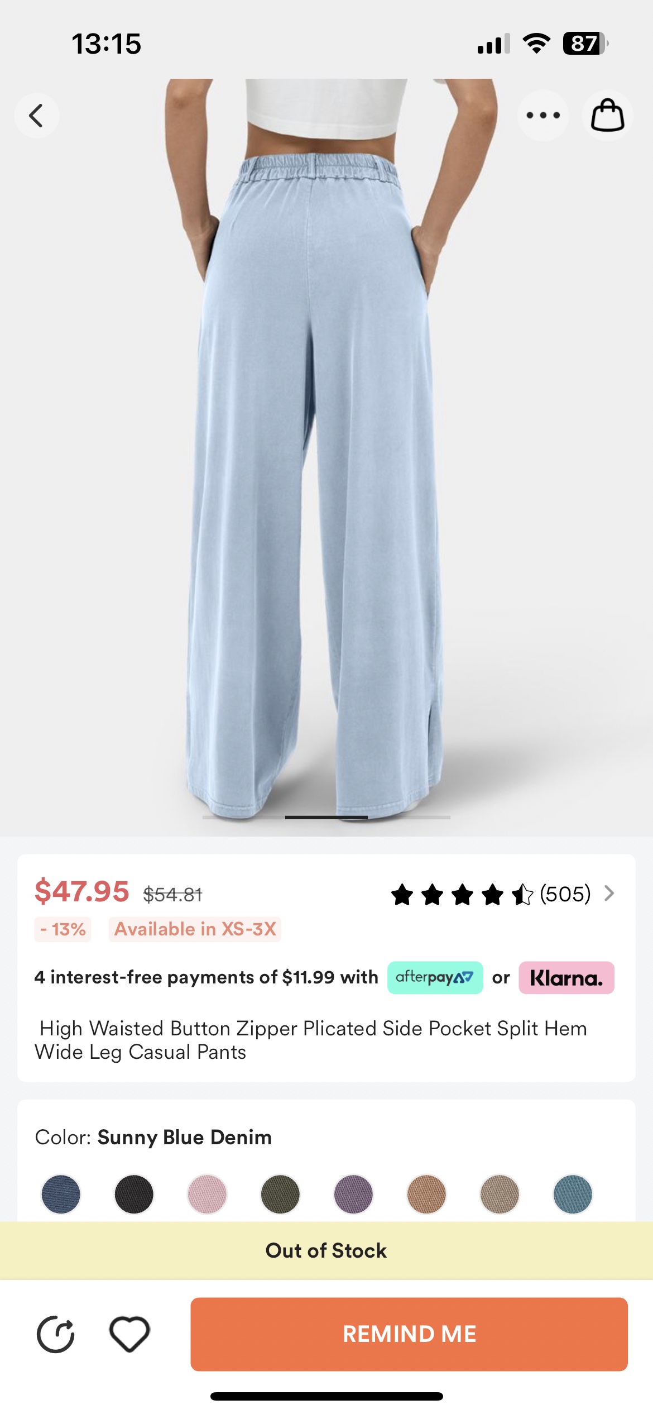Select the tan brown color swatch
The image size is (653, 1414).
tap(426, 1194)
